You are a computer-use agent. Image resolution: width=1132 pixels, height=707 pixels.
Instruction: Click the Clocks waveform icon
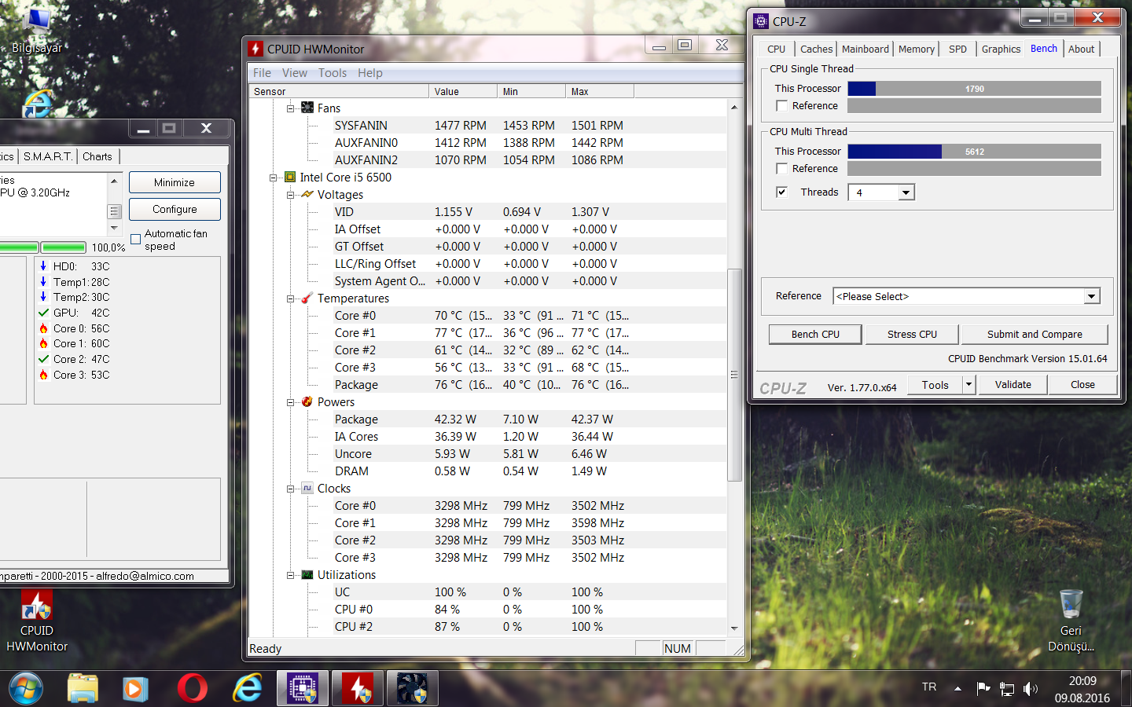click(307, 488)
